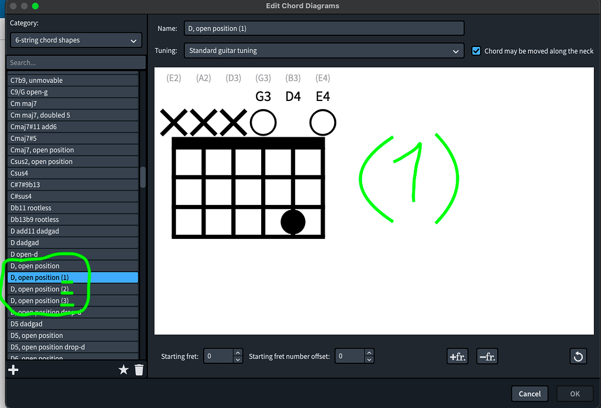This screenshot has width=601, height=408.
Task: Reset the chord diagram with the circular arrow icon
Action: coord(578,356)
